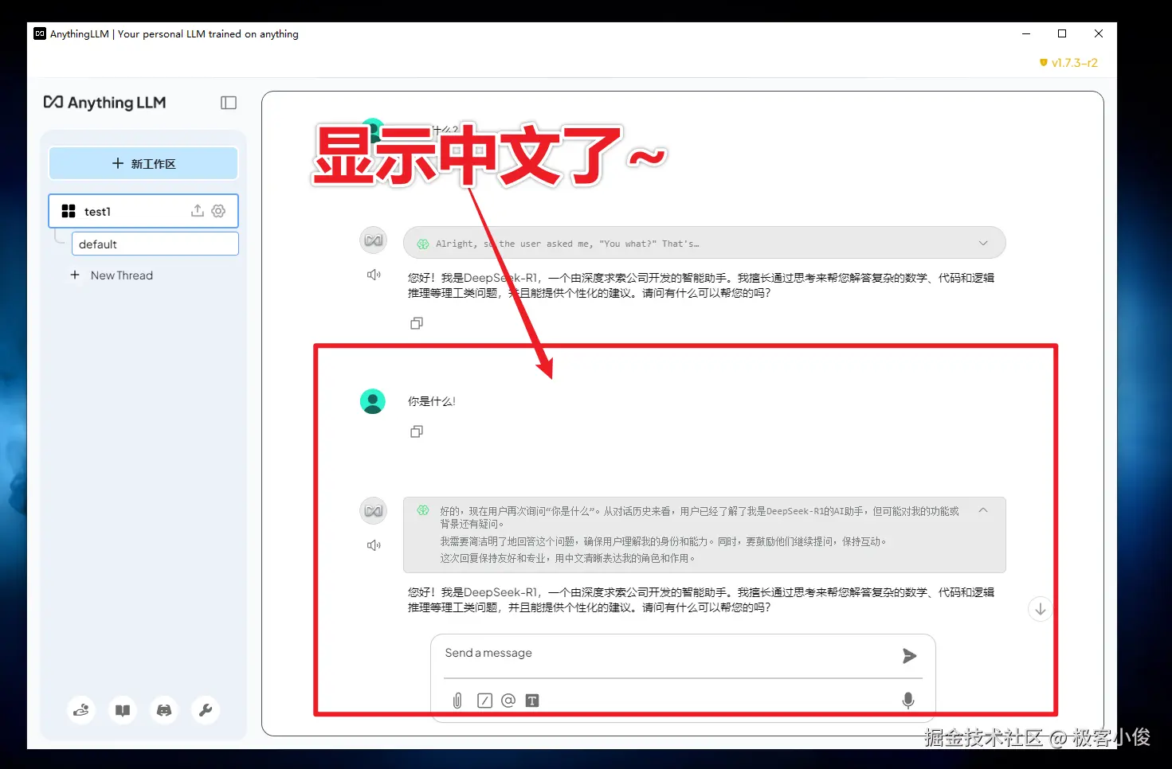Play speech for first DeepSeek reply
1172x769 pixels.
pos(374,275)
